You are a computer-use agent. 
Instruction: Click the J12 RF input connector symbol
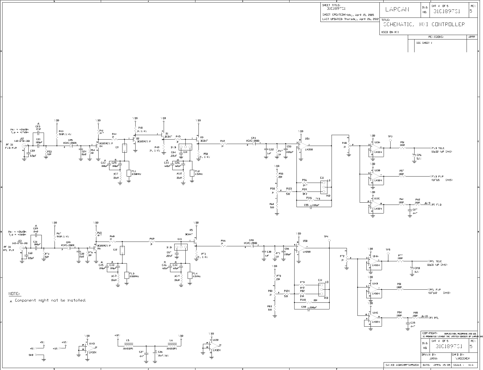(x=24, y=145)
